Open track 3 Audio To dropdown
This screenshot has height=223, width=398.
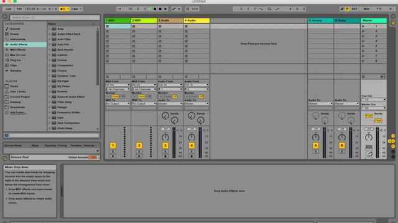(x=170, y=103)
